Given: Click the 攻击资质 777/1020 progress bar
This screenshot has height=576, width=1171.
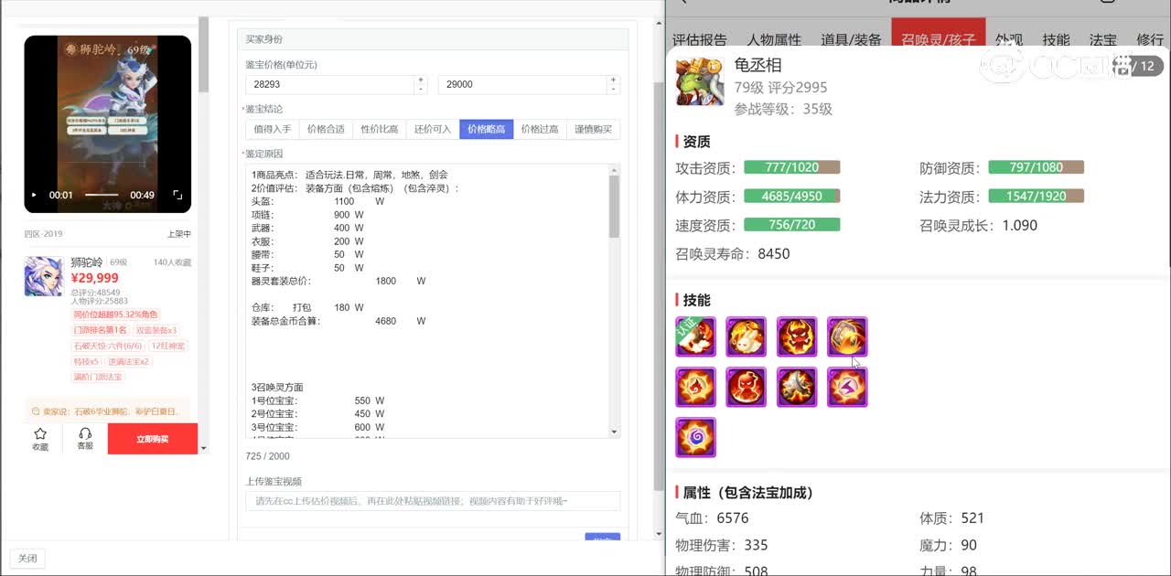Looking at the screenshot, I should (791, 167).
